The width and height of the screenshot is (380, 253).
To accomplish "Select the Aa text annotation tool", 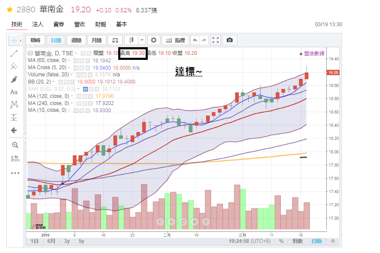I will click(x=14, y=92).
